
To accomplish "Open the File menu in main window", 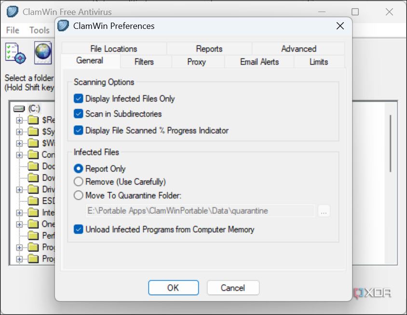I will click(x=13, y=30).
